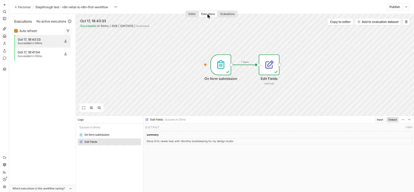Go to the home icon in the sidebar
This screenshot has height=192, width=414.
tap(4, 36)
